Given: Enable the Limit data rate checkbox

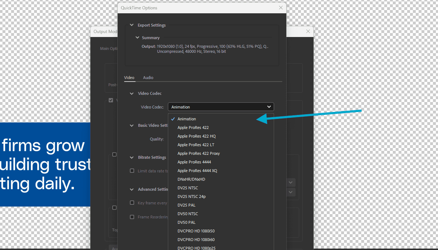Looking at the screenshot, I should [132, 171].
